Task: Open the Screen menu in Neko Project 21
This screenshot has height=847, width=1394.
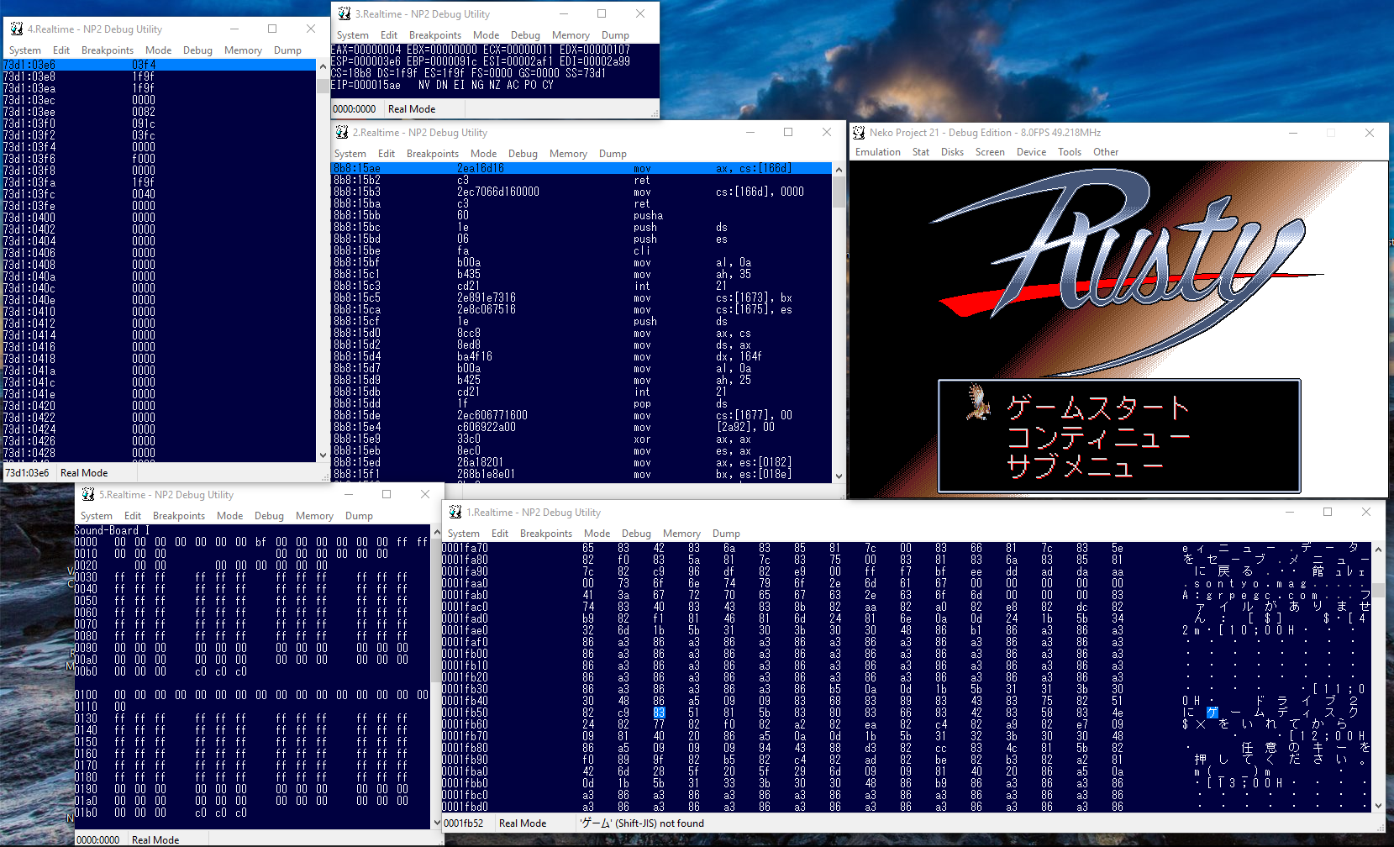Action: coord(990,152)
